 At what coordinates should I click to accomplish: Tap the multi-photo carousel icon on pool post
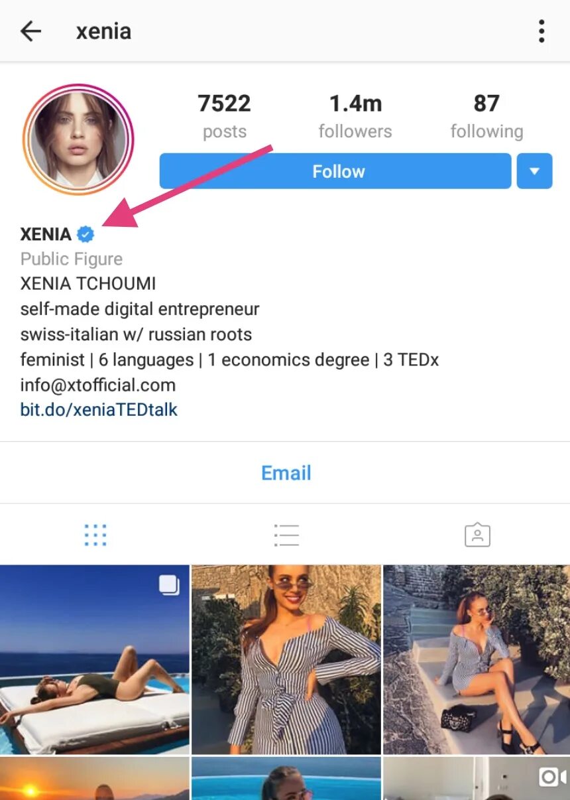170,585
